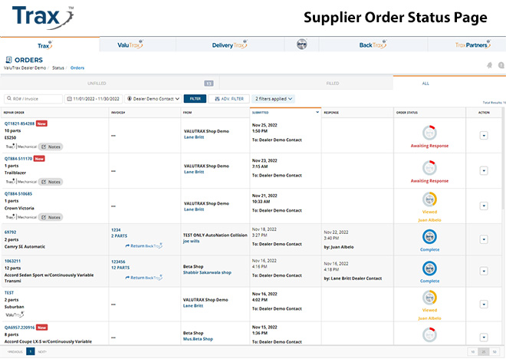Open Notes for order QT1821-854288
This screenshot has width=506, height=359.
click(51, 147)
